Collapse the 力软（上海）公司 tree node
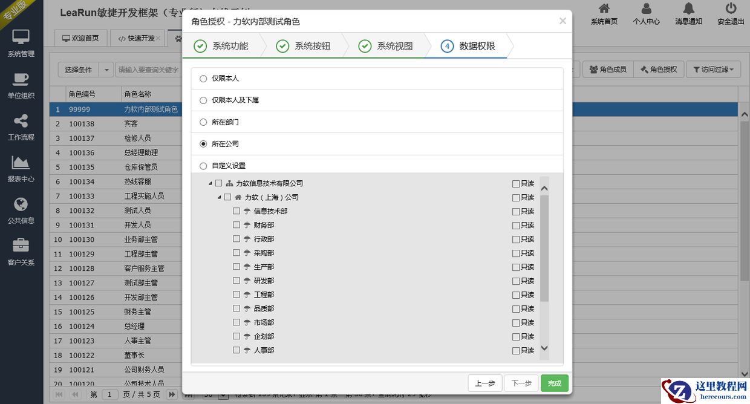This screenshot has width=750, height=404. point(220,197)
